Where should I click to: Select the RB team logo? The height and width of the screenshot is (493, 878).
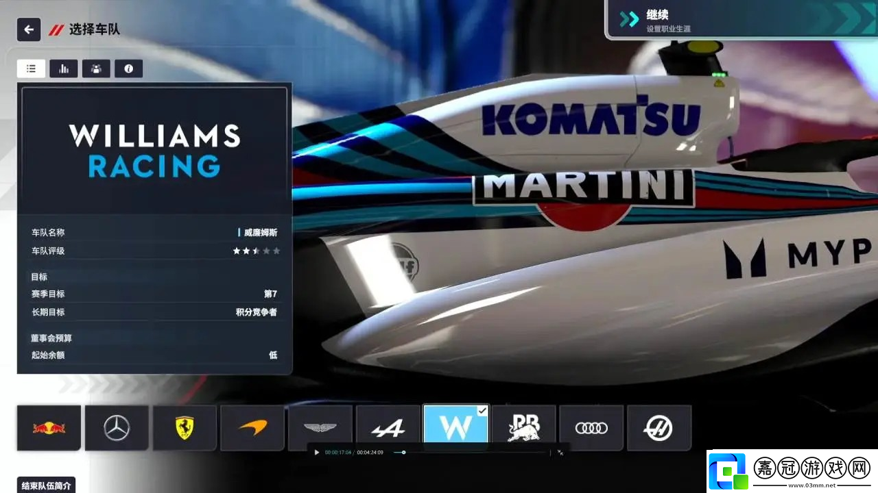(523, 428)
